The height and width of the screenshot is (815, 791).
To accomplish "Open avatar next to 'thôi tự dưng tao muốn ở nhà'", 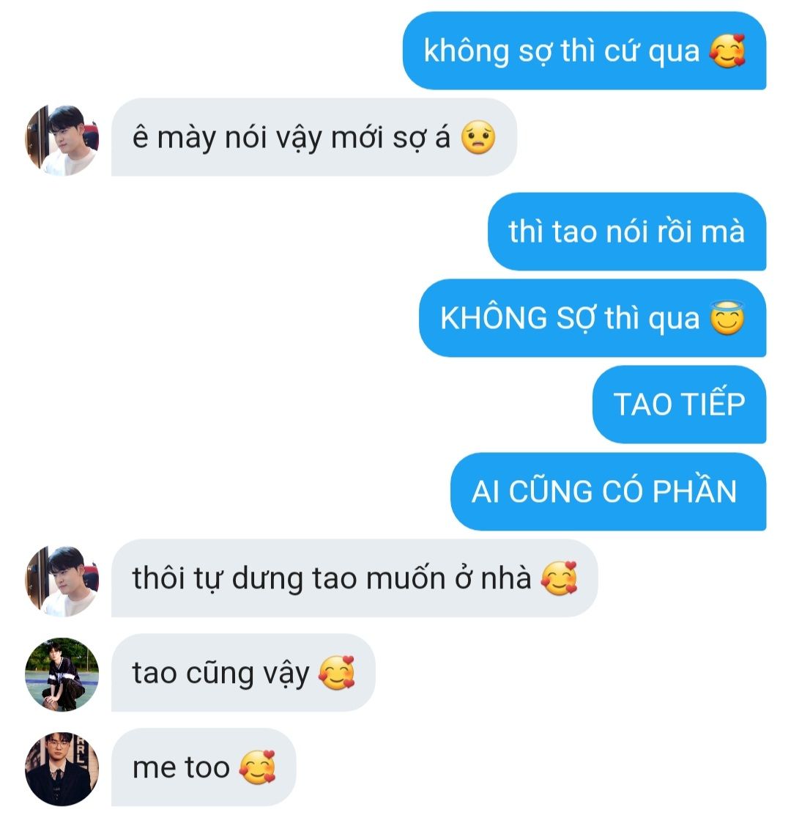I will click(x=62, y=581).
